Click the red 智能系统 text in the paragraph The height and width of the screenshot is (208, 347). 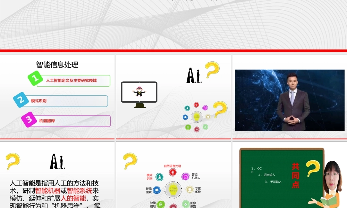click(x=79, y=191)
